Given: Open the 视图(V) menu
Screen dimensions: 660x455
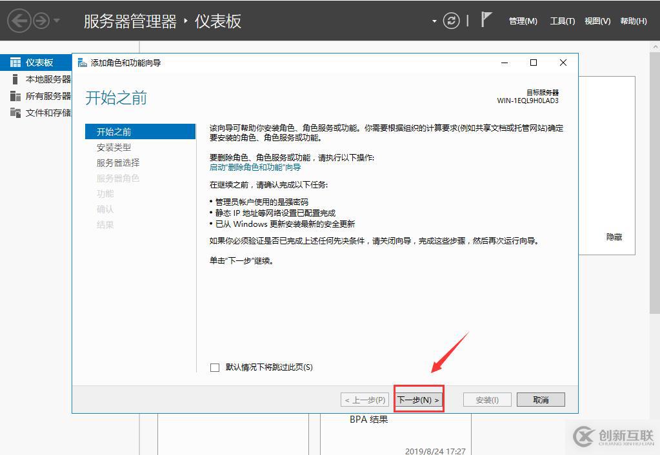Looking at the screenshot, I should (597, 21).
